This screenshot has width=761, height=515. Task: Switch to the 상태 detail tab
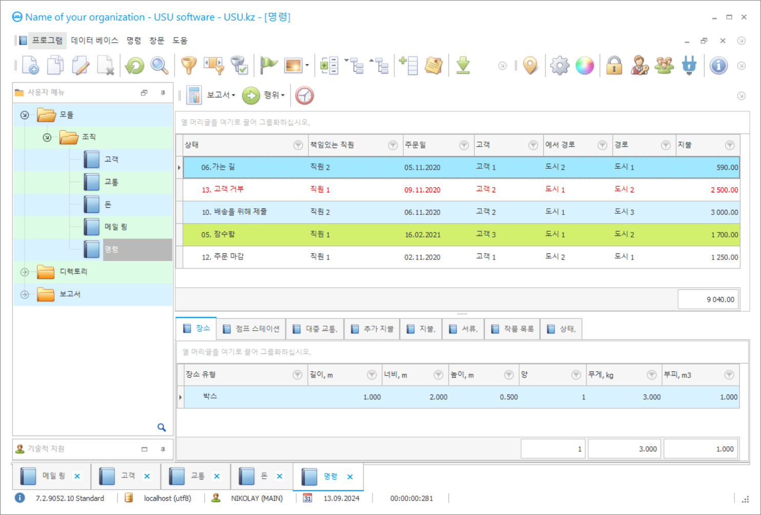pos(561,329)
